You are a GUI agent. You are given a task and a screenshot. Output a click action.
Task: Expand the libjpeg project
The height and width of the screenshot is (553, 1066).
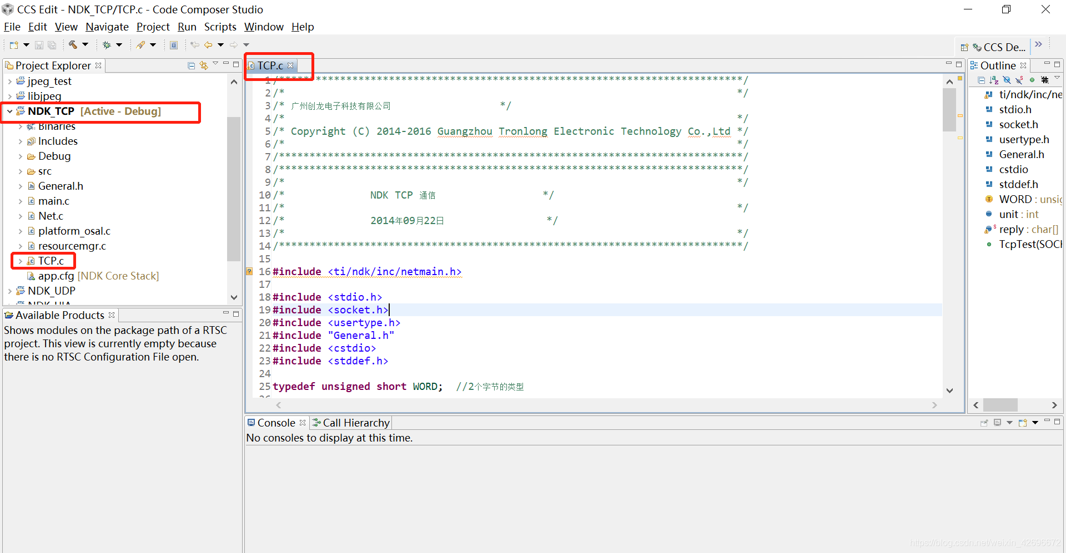pyautogui.click(x=10, y=97)
